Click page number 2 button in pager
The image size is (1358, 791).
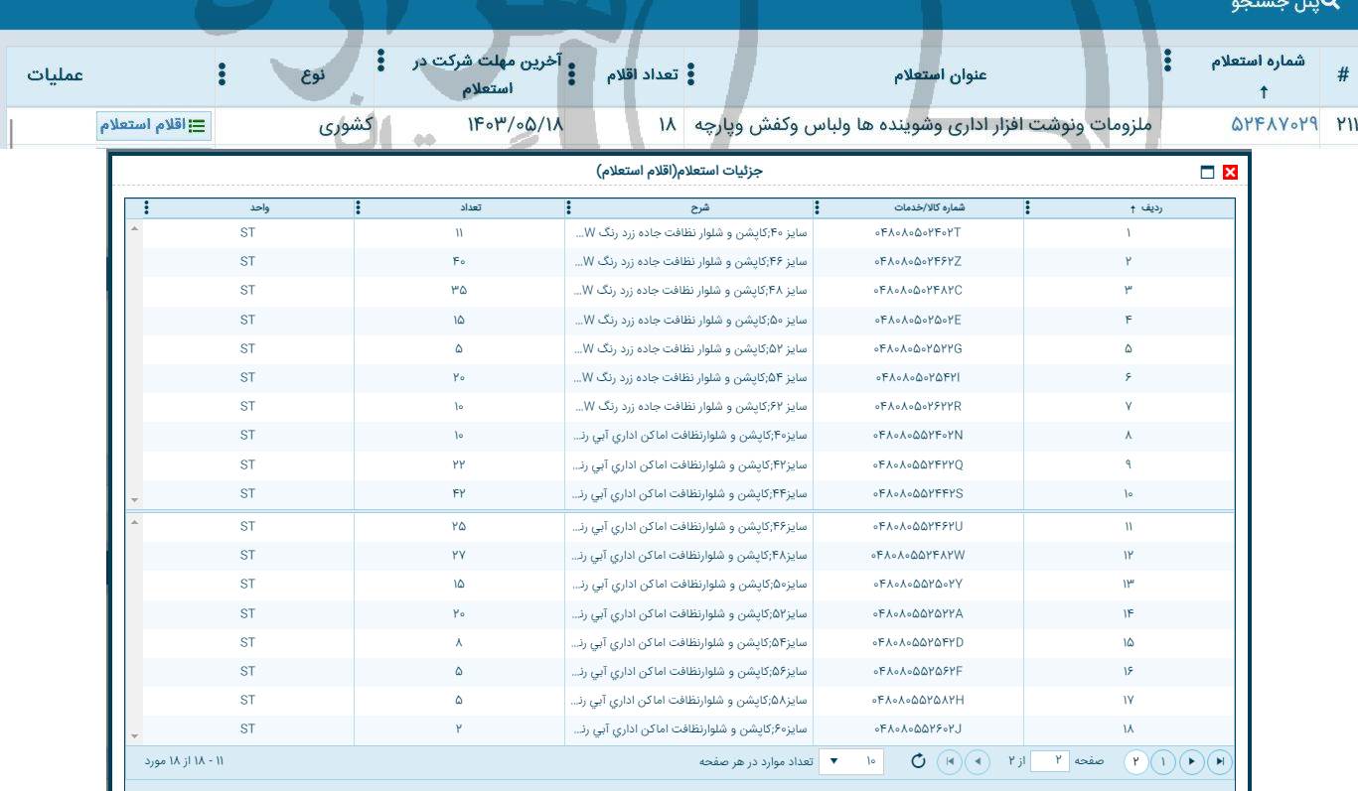(x=1136, y=761)
